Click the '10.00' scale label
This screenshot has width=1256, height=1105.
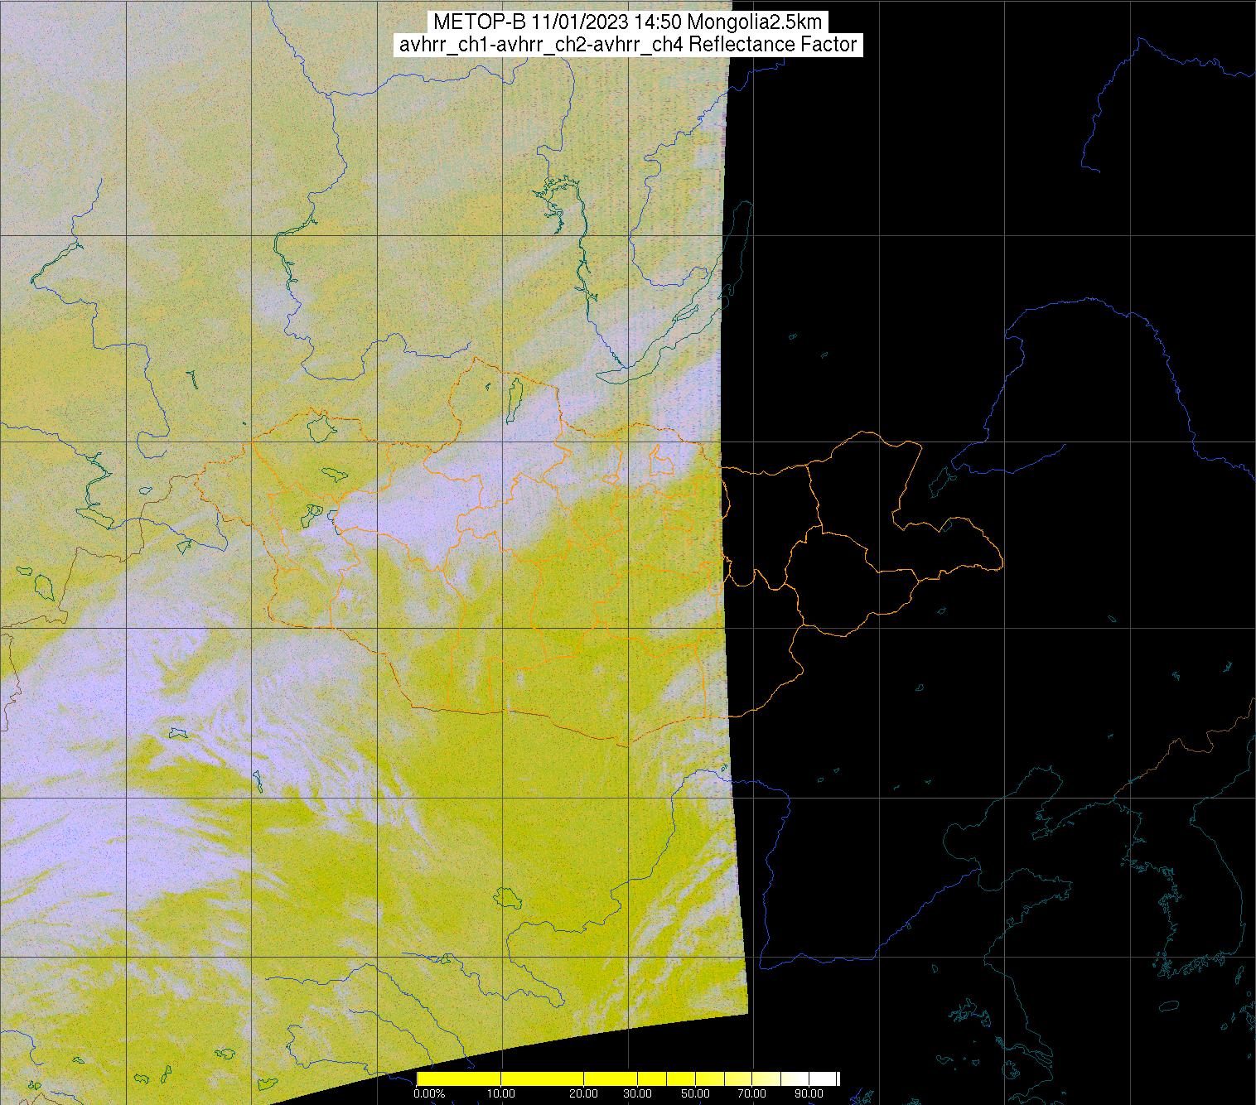[500, 1095]
